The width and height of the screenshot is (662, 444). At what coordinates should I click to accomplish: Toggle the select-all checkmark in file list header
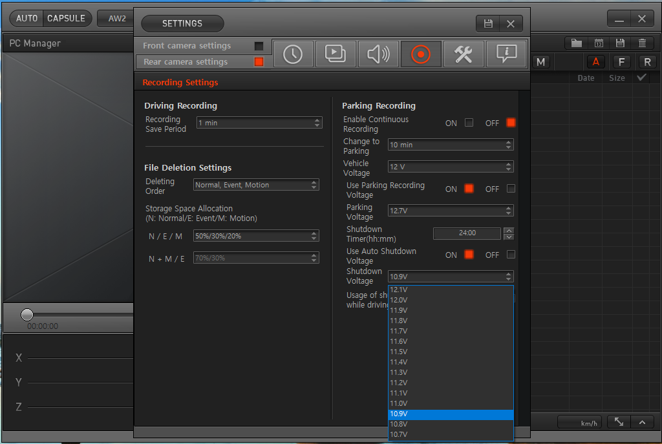642,78
